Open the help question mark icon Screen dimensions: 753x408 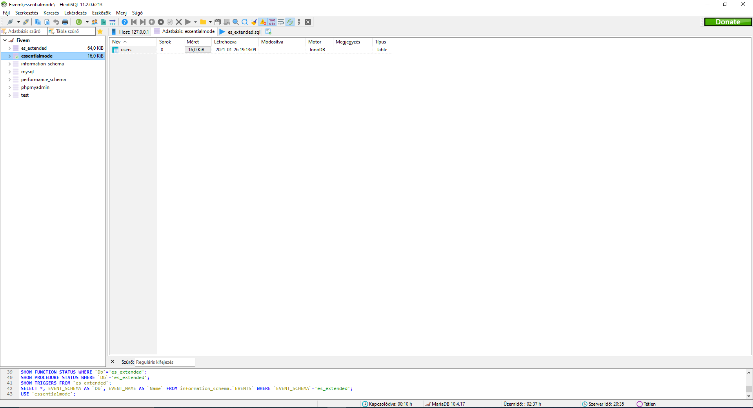(125, 22)
